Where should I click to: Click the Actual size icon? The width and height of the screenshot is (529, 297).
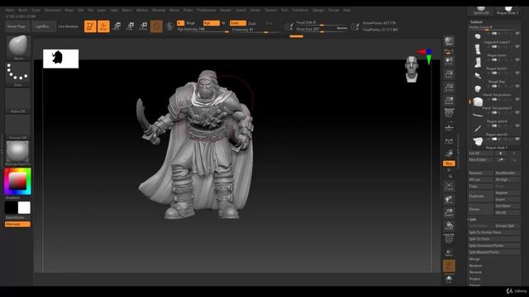pos(449,87)
